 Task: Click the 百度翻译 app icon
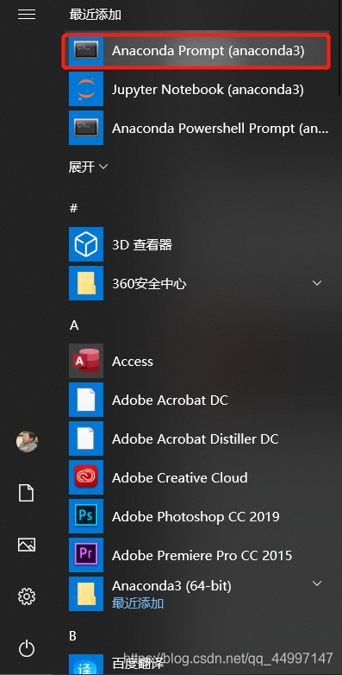tap(86, 665)
